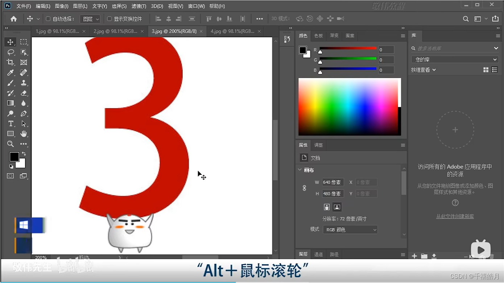Click the library search field

454,48
